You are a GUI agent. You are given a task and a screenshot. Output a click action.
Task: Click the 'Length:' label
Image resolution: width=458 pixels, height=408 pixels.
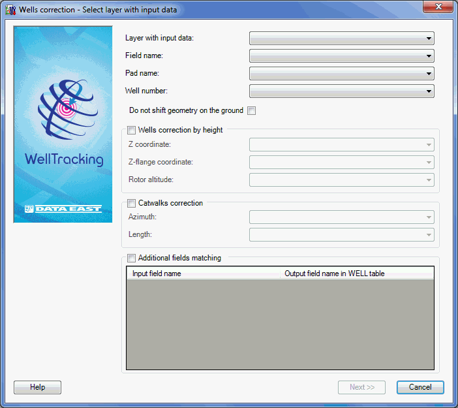[140, 234]
